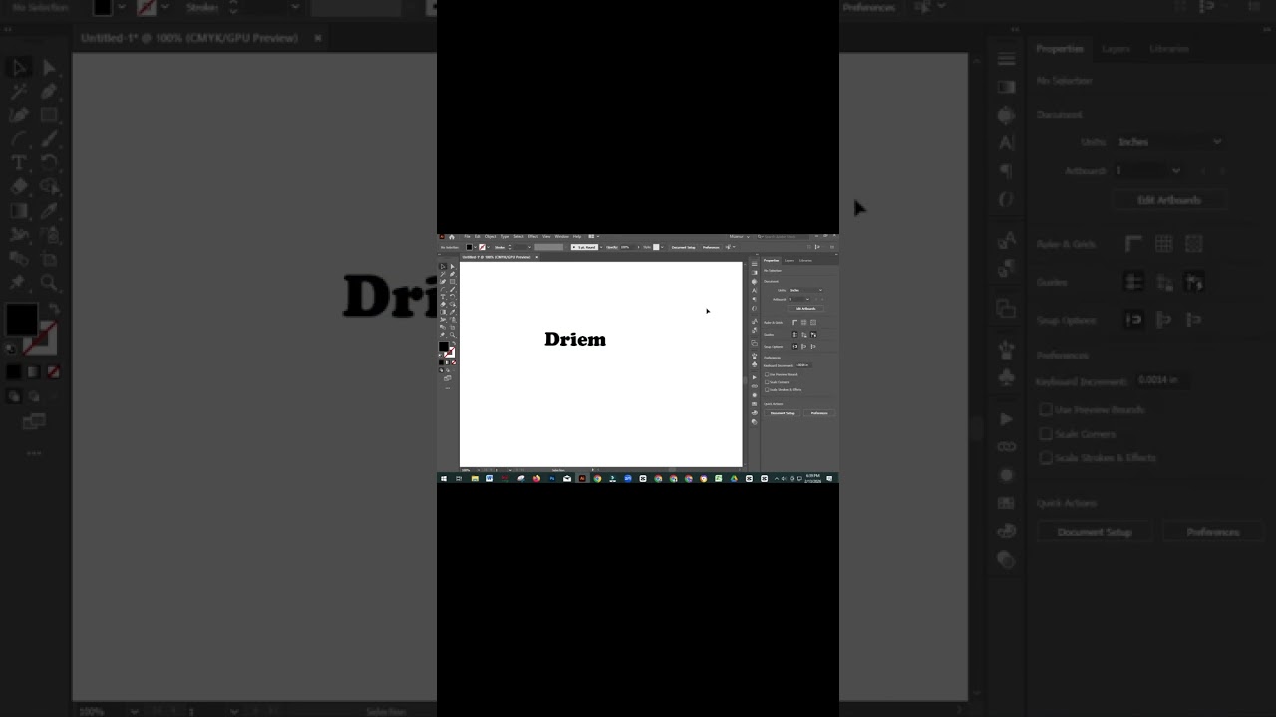Click Preferences in the control bar
Viewport: 1276px width, 717px height.
(711, 247)
